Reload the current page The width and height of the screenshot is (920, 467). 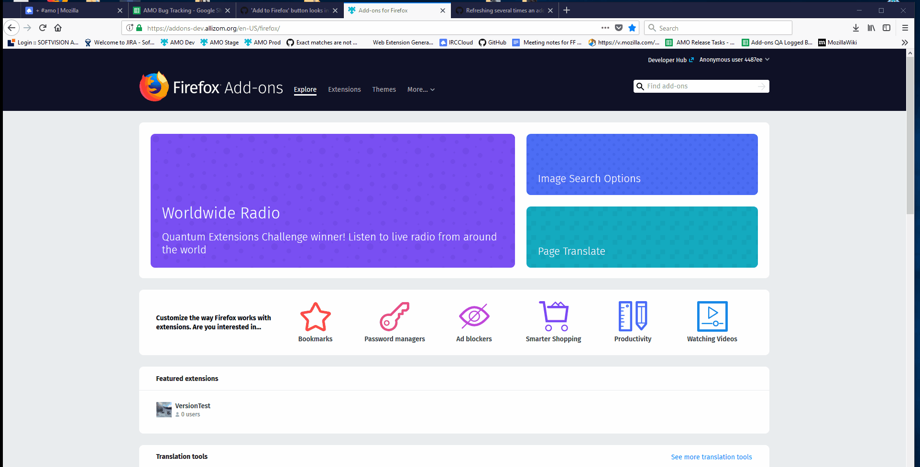point(43,28)
